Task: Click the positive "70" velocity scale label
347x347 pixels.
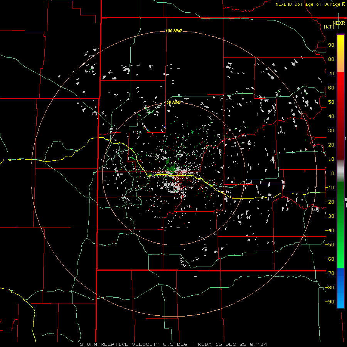Action: click(x=331, y=74)
